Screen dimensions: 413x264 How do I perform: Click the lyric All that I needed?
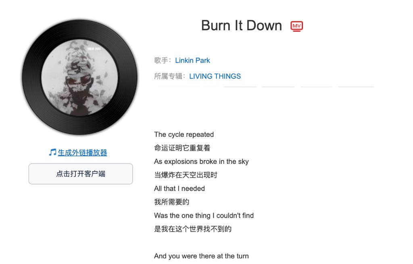179,189
